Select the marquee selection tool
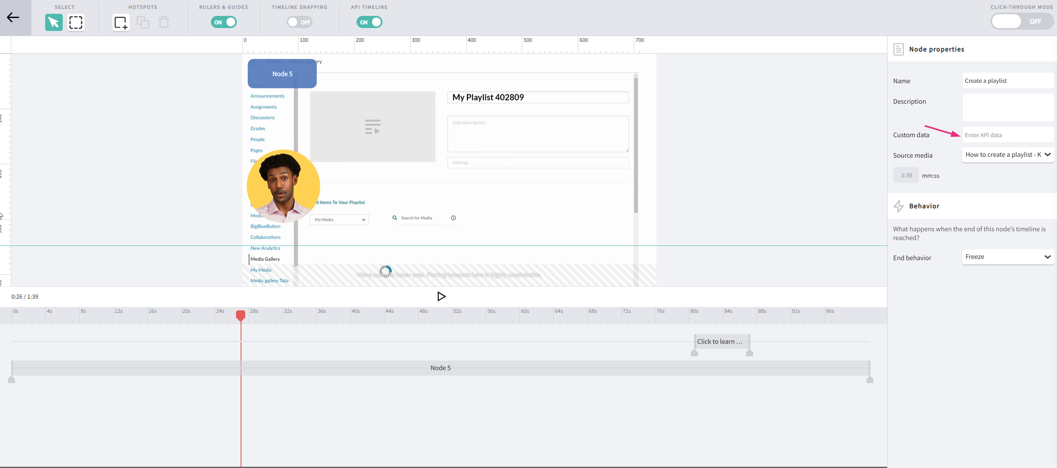The image size is (1057, 468). pos(76,22)
